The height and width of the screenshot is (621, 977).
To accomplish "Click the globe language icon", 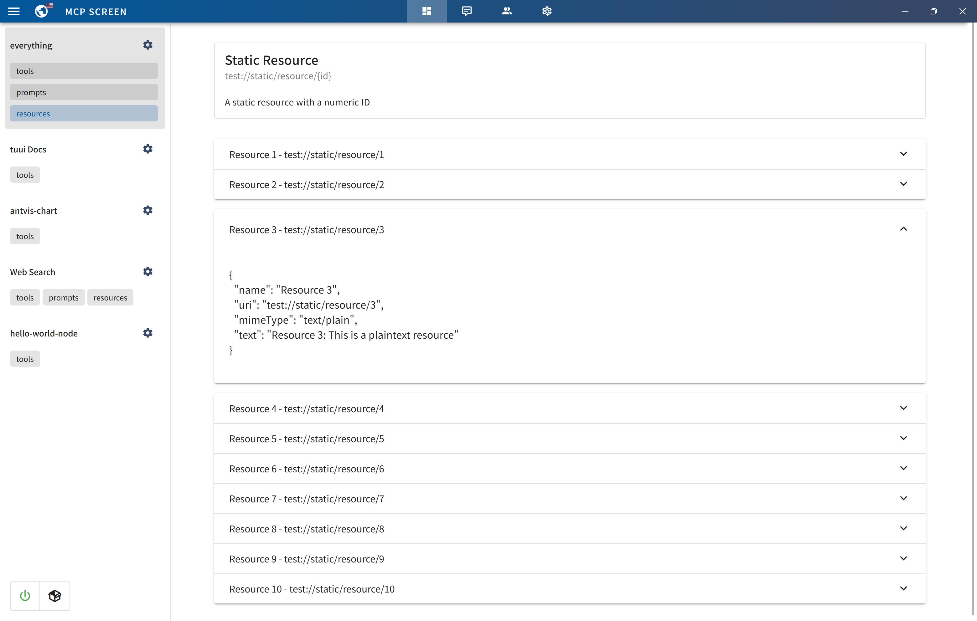I will pyautogui.click(x=42, y=11).
